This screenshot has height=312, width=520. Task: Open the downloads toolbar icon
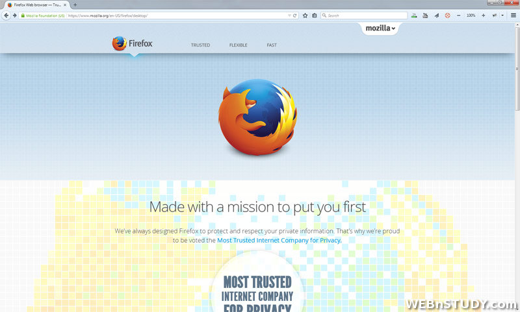pyautogui.click(x=414, y=16)
